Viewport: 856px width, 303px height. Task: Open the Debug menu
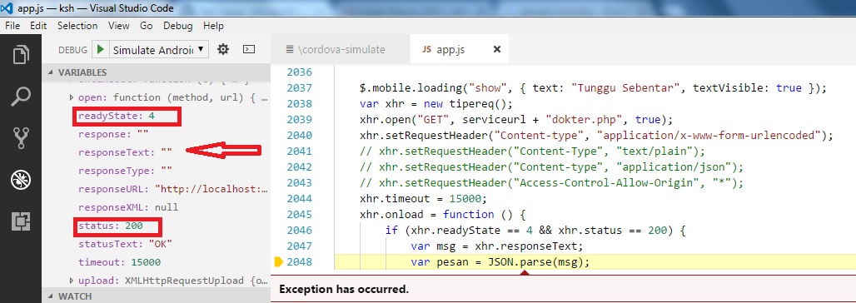[178, 26]
